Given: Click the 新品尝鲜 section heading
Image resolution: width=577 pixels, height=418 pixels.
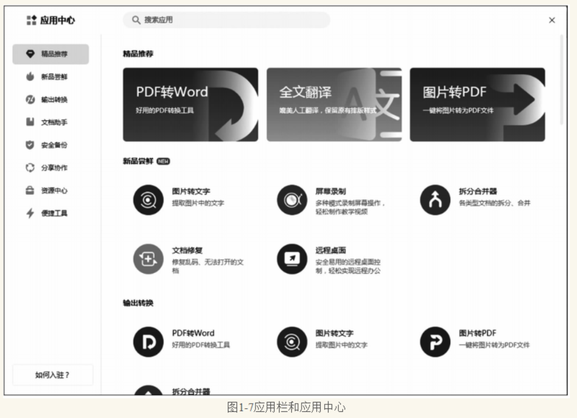Looking at the screenshot, I should coord(138,161).
